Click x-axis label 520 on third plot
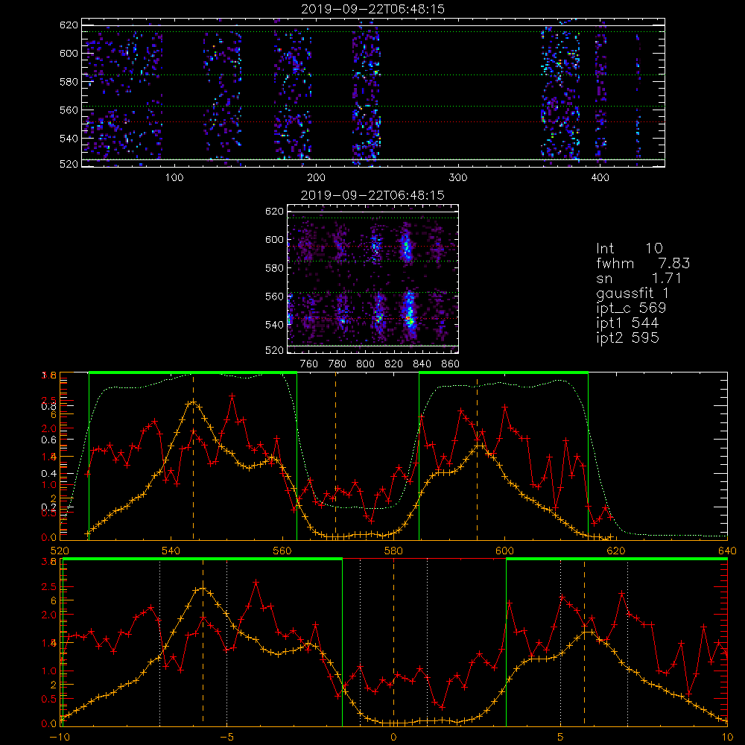 tap(60, 551)
